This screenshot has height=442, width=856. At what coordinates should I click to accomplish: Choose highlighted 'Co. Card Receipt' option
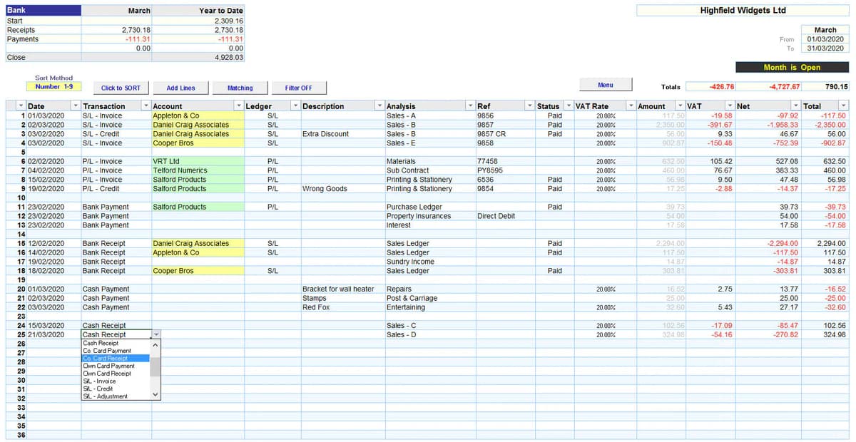point(116,358)
